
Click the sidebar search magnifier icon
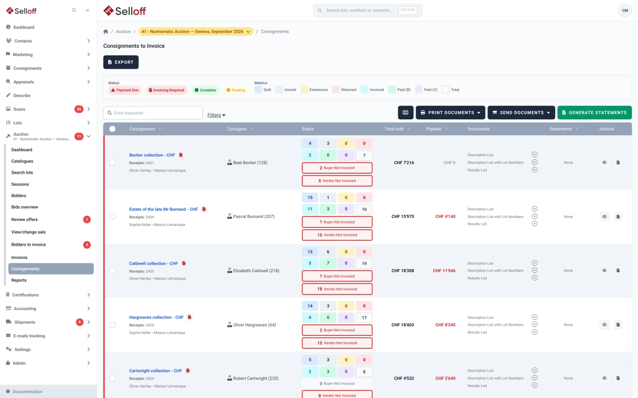pyautogui.click(x=74, y=10)
